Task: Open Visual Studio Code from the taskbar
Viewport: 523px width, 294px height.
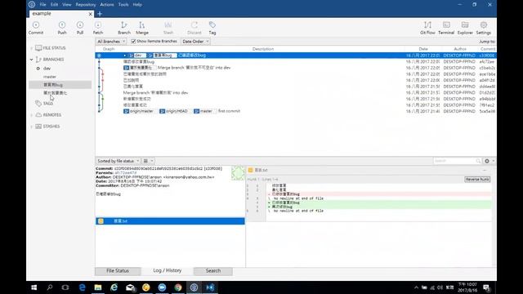Action: point(210,287)
